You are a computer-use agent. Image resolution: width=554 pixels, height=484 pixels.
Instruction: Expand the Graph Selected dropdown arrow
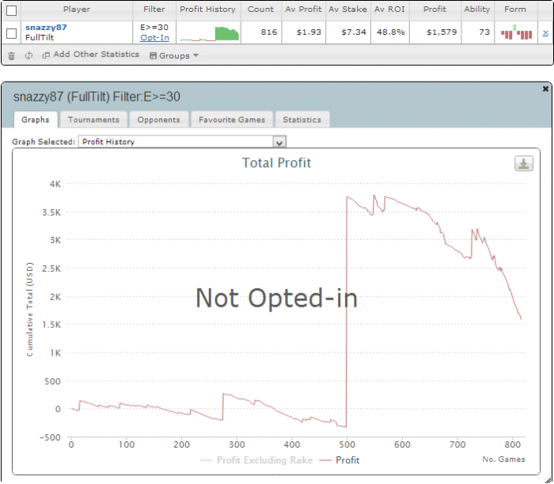(x=279, y=142)
